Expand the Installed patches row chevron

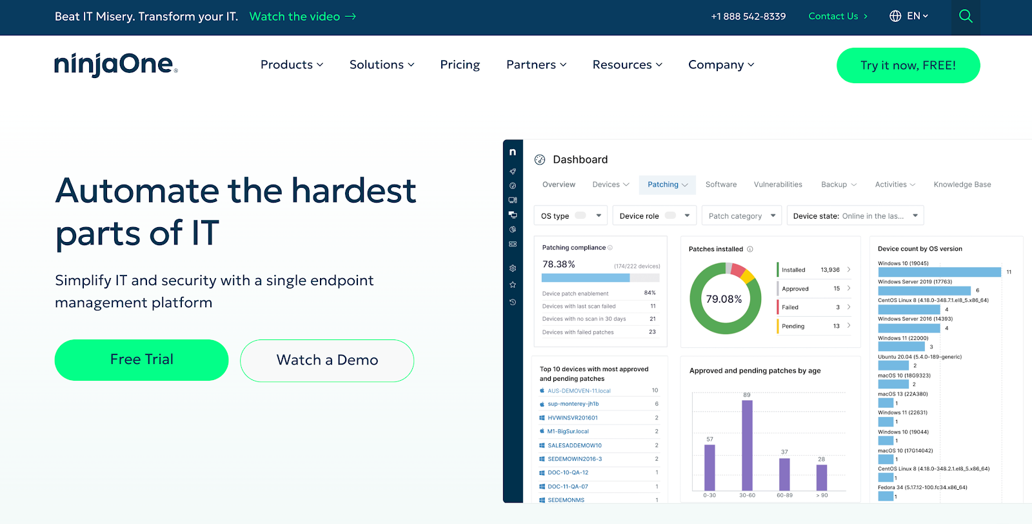pos(849,270)
